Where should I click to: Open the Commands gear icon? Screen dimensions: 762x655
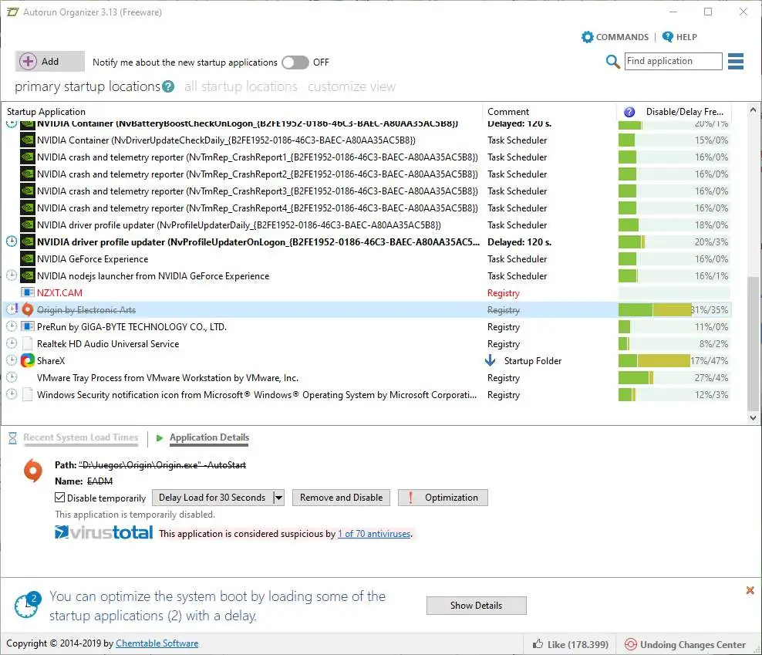pos(587,37)
